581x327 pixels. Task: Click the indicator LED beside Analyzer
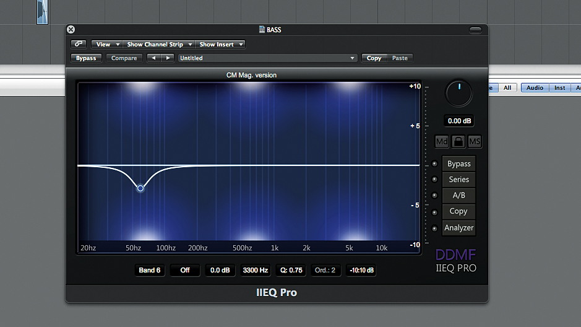(x=434, y=229)
